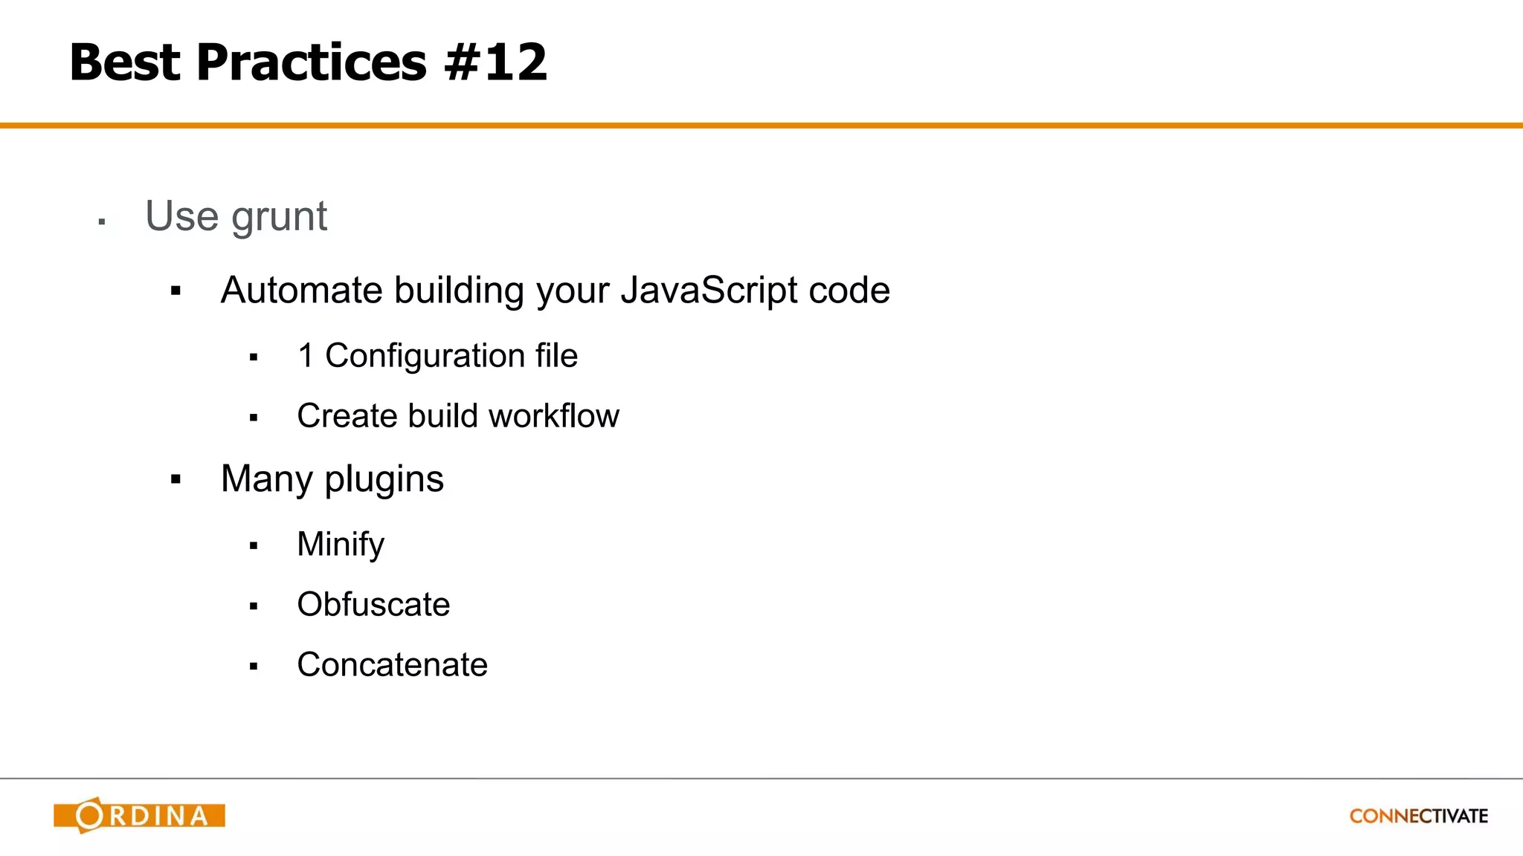Viewport: 1523px width, 856px height.
Task: Click the bullet marker beside "Obfuscate"
Action: coord(254,606)
